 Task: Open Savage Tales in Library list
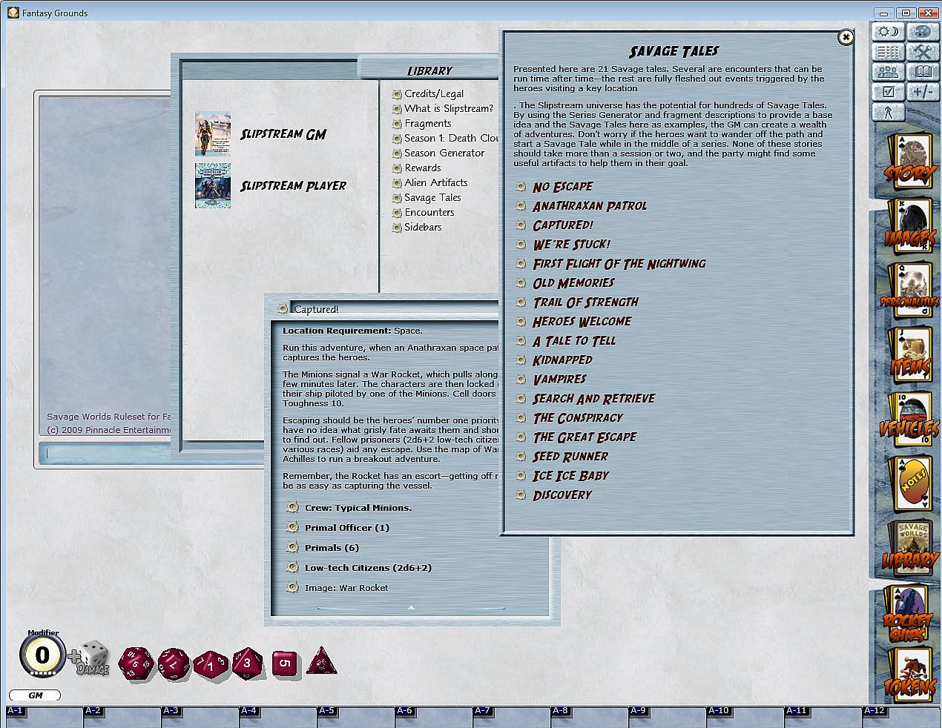432,197
